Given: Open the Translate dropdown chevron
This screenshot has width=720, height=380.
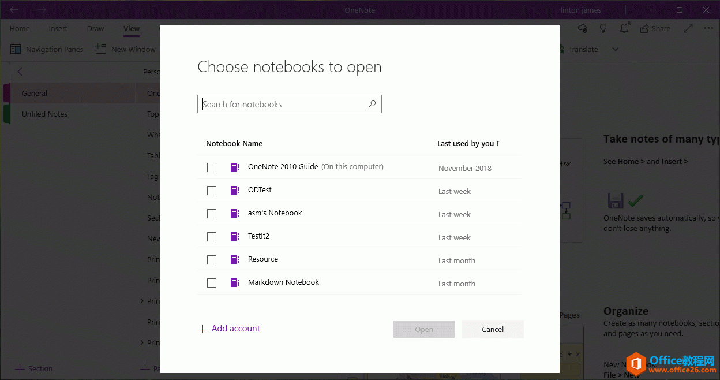Looking at the screenshot, I should [x=615, y=49].
